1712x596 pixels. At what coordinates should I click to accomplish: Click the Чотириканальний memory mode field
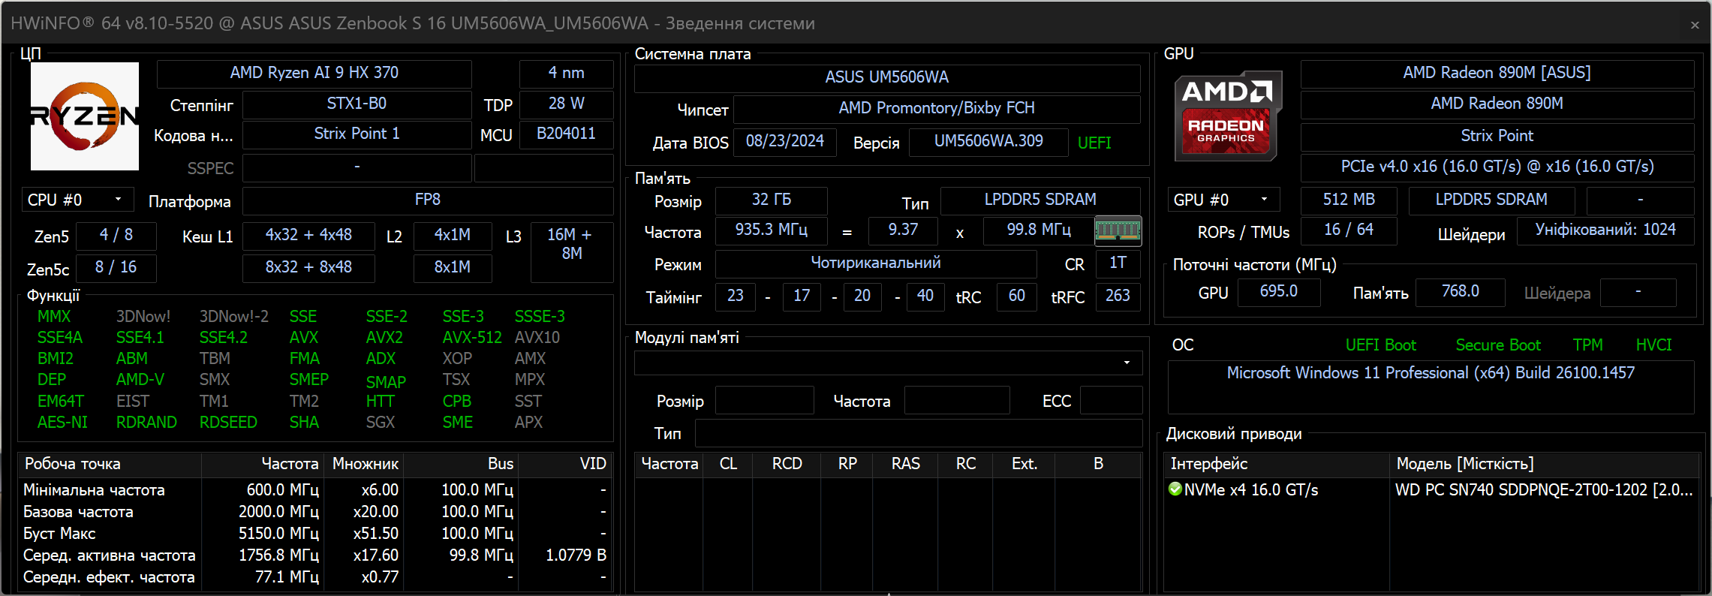(x=876, y=263)
